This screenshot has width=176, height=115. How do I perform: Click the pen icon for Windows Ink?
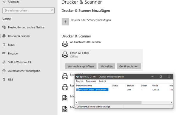click(x=4, y=62)
